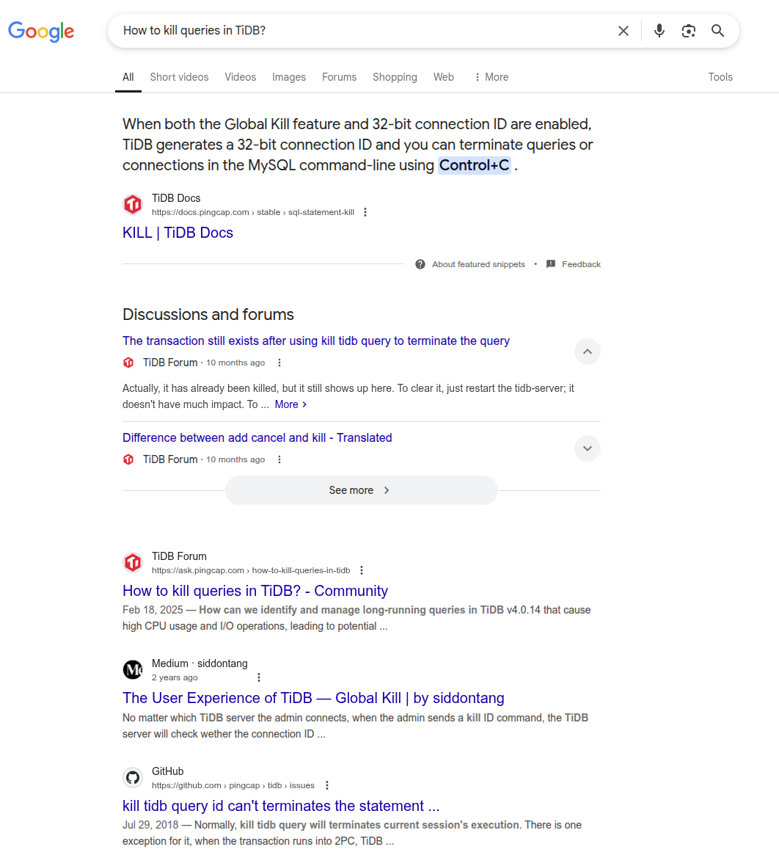
Task: Open the More search filters dropdown
Action: tap(491, 78)
